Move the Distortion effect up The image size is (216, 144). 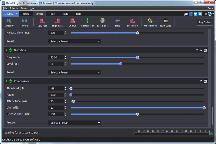(197, 50)
